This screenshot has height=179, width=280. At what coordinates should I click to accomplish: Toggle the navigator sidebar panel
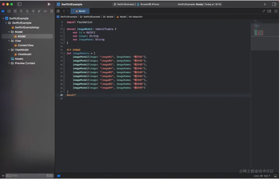[19, 4]
